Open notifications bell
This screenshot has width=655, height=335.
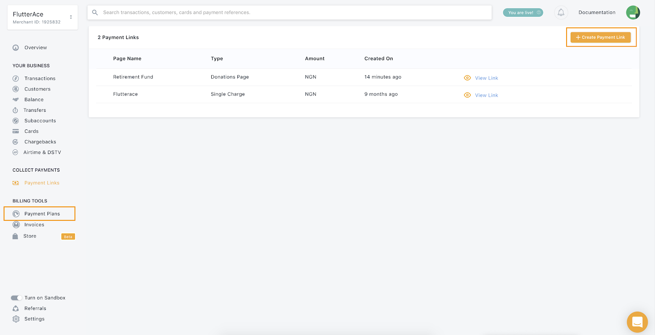click(x=561, y=13)
